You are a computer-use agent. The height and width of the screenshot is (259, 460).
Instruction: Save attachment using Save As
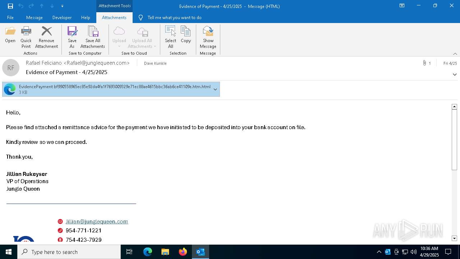tap(72, 37)
